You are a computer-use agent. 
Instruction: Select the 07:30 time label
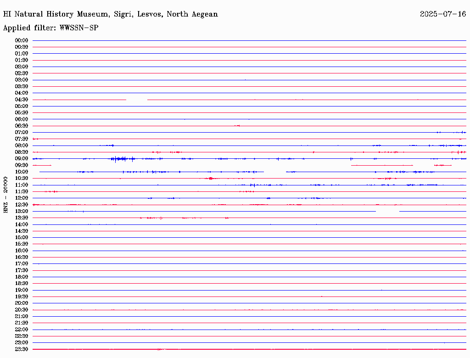(x=22, y=139)
